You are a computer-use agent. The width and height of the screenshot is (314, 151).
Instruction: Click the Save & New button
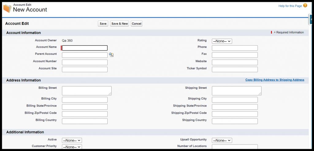[x=120, y=24]
